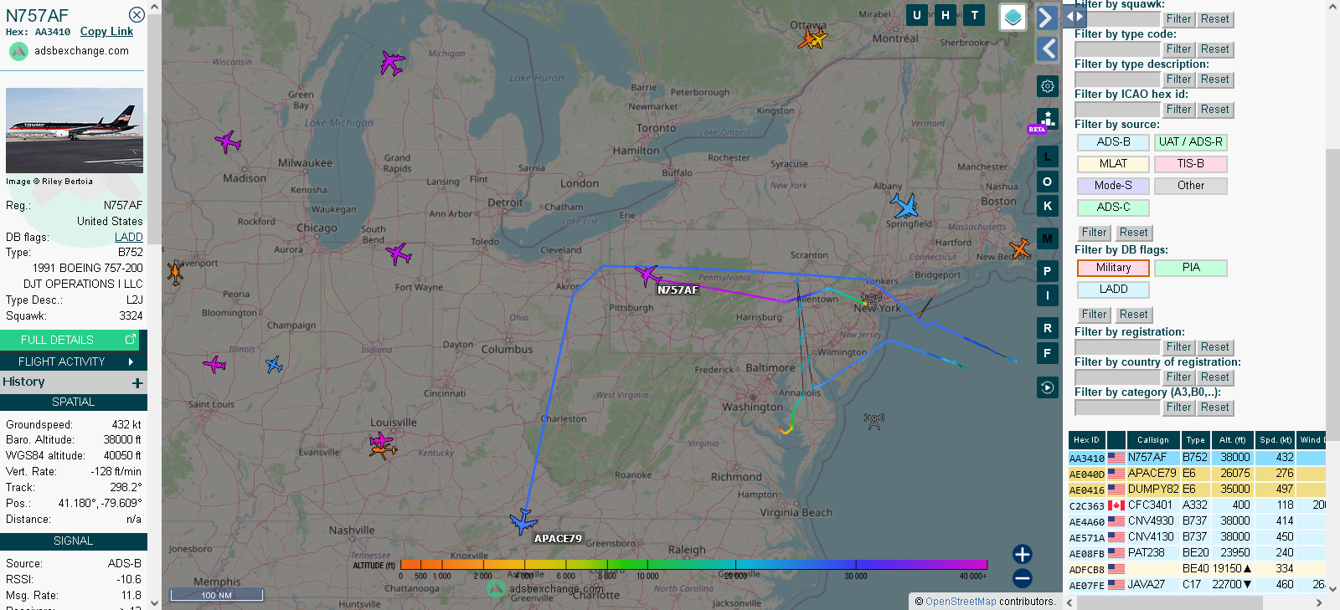Select the large blue aircraft near Springfield
The image size is (1340, 610).
[904, 205]
